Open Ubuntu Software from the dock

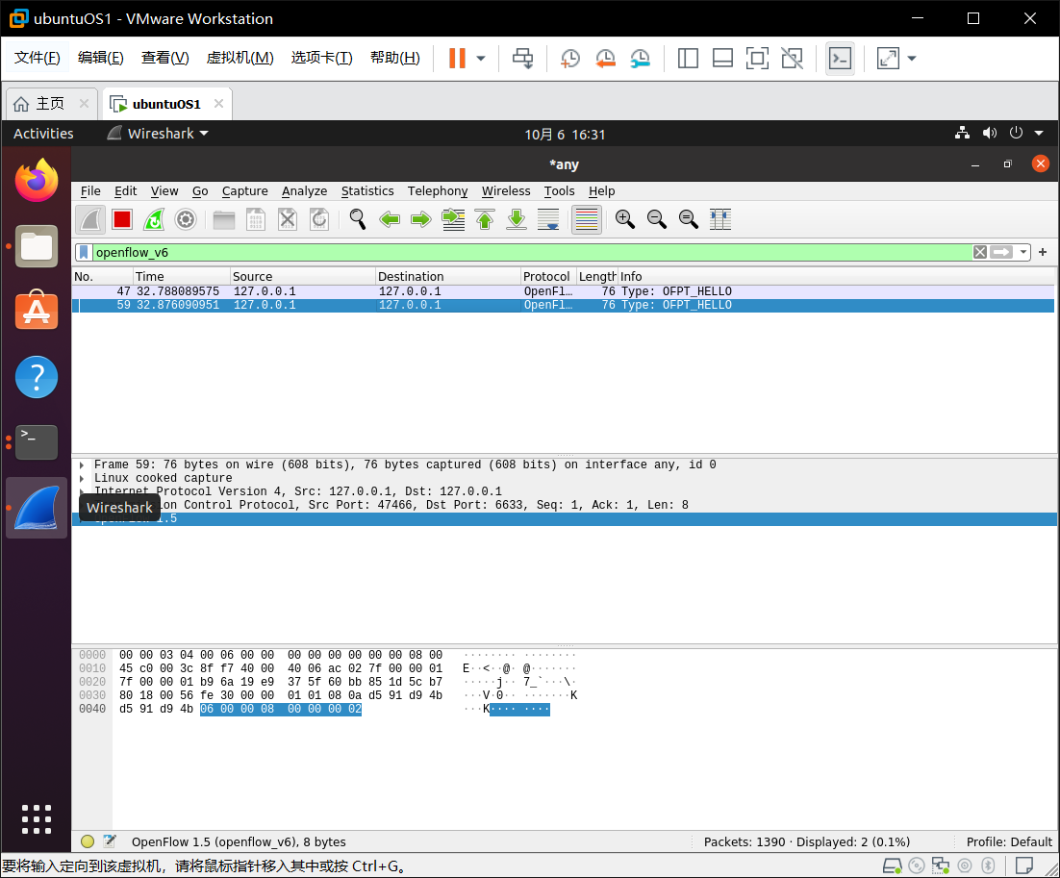coord(37,311)
